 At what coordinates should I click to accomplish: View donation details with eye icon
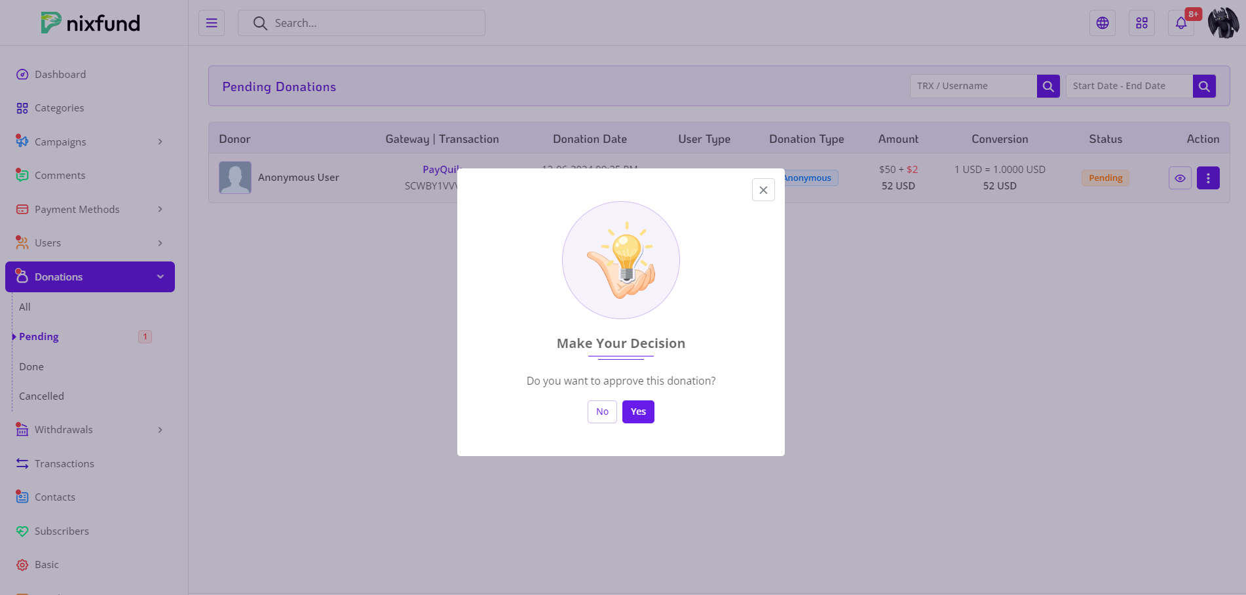1180,178
